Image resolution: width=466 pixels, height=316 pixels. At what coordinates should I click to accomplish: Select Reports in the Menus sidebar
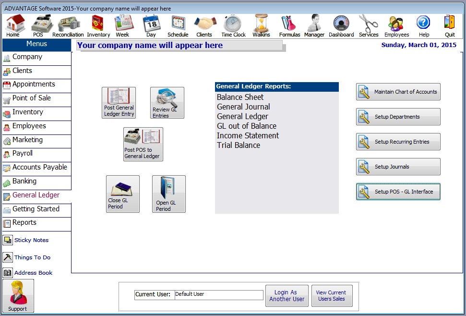pos(36,224)
